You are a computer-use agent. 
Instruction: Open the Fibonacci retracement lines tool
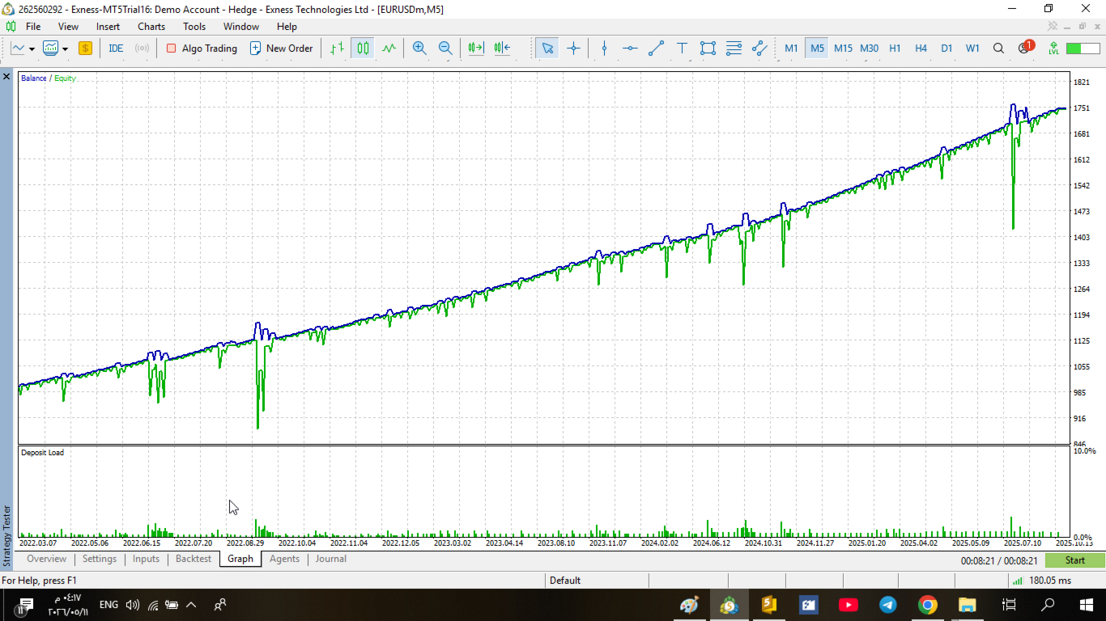click(734, 48)
